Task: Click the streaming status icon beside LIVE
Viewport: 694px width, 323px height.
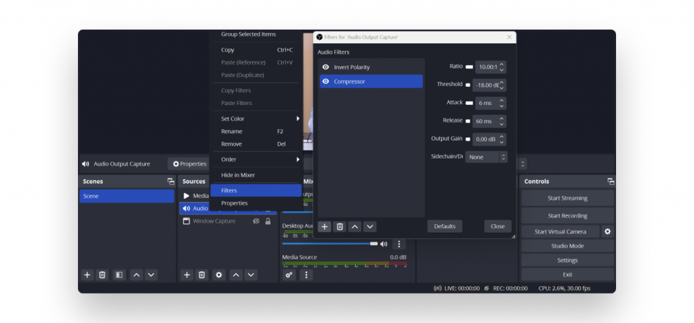Action: 438,288
